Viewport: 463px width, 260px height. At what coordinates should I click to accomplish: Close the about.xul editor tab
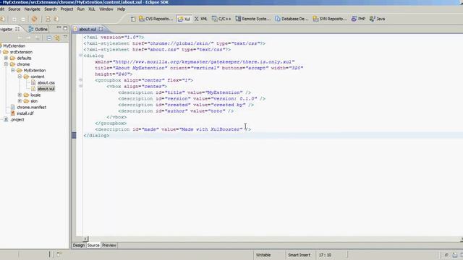101,29
